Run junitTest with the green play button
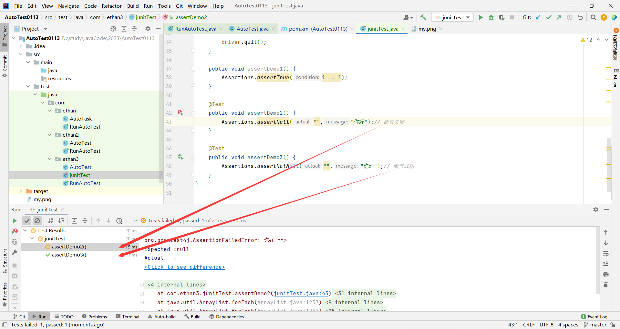The width and height of the screenshot is (620, 329). tap(481, 17)
